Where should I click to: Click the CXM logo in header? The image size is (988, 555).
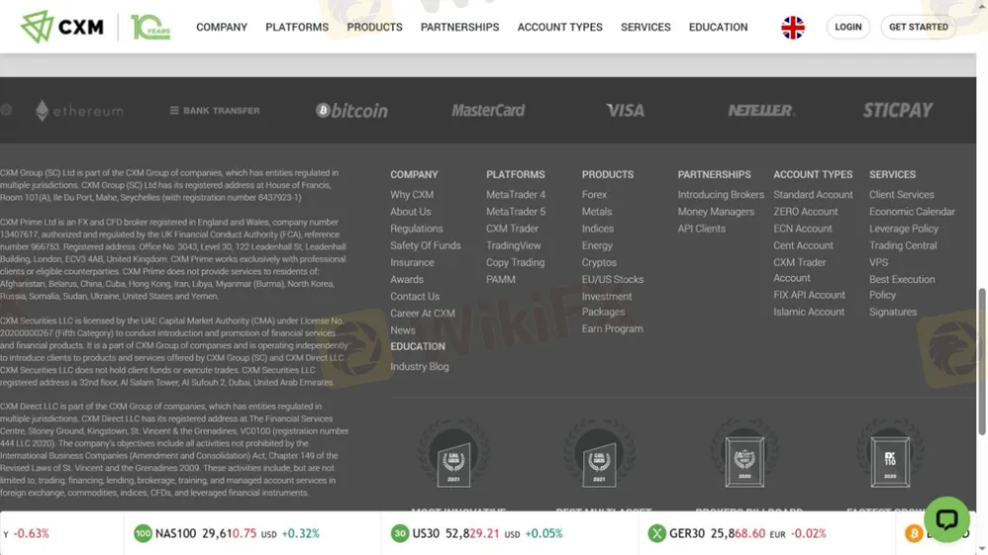pyautogui.click(x=61, y=27)
